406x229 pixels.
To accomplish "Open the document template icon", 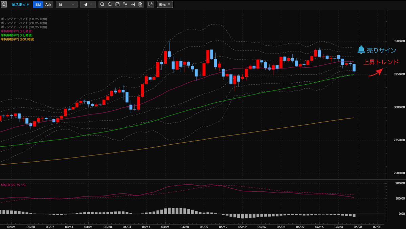I will pos(140,5).
